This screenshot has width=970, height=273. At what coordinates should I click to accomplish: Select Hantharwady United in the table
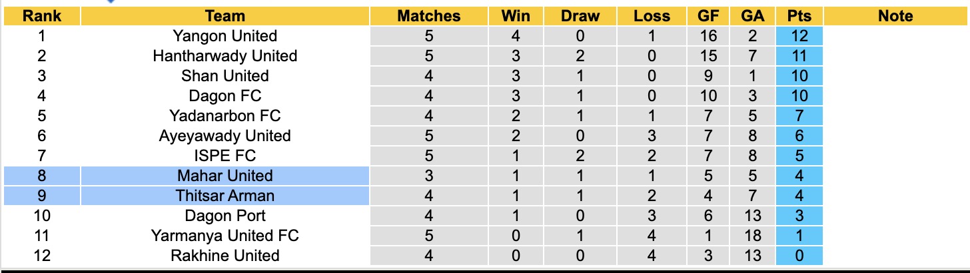point(225,56)
